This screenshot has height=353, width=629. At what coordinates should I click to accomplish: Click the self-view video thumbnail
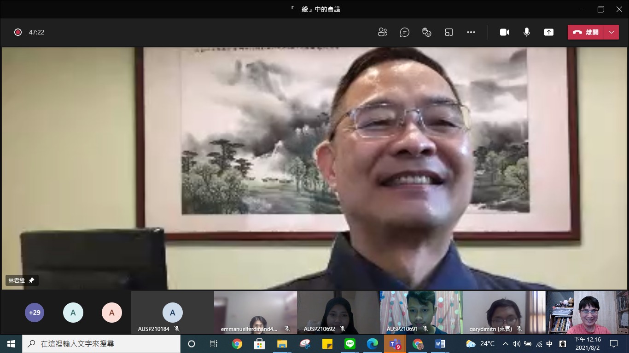click(587, 313)
